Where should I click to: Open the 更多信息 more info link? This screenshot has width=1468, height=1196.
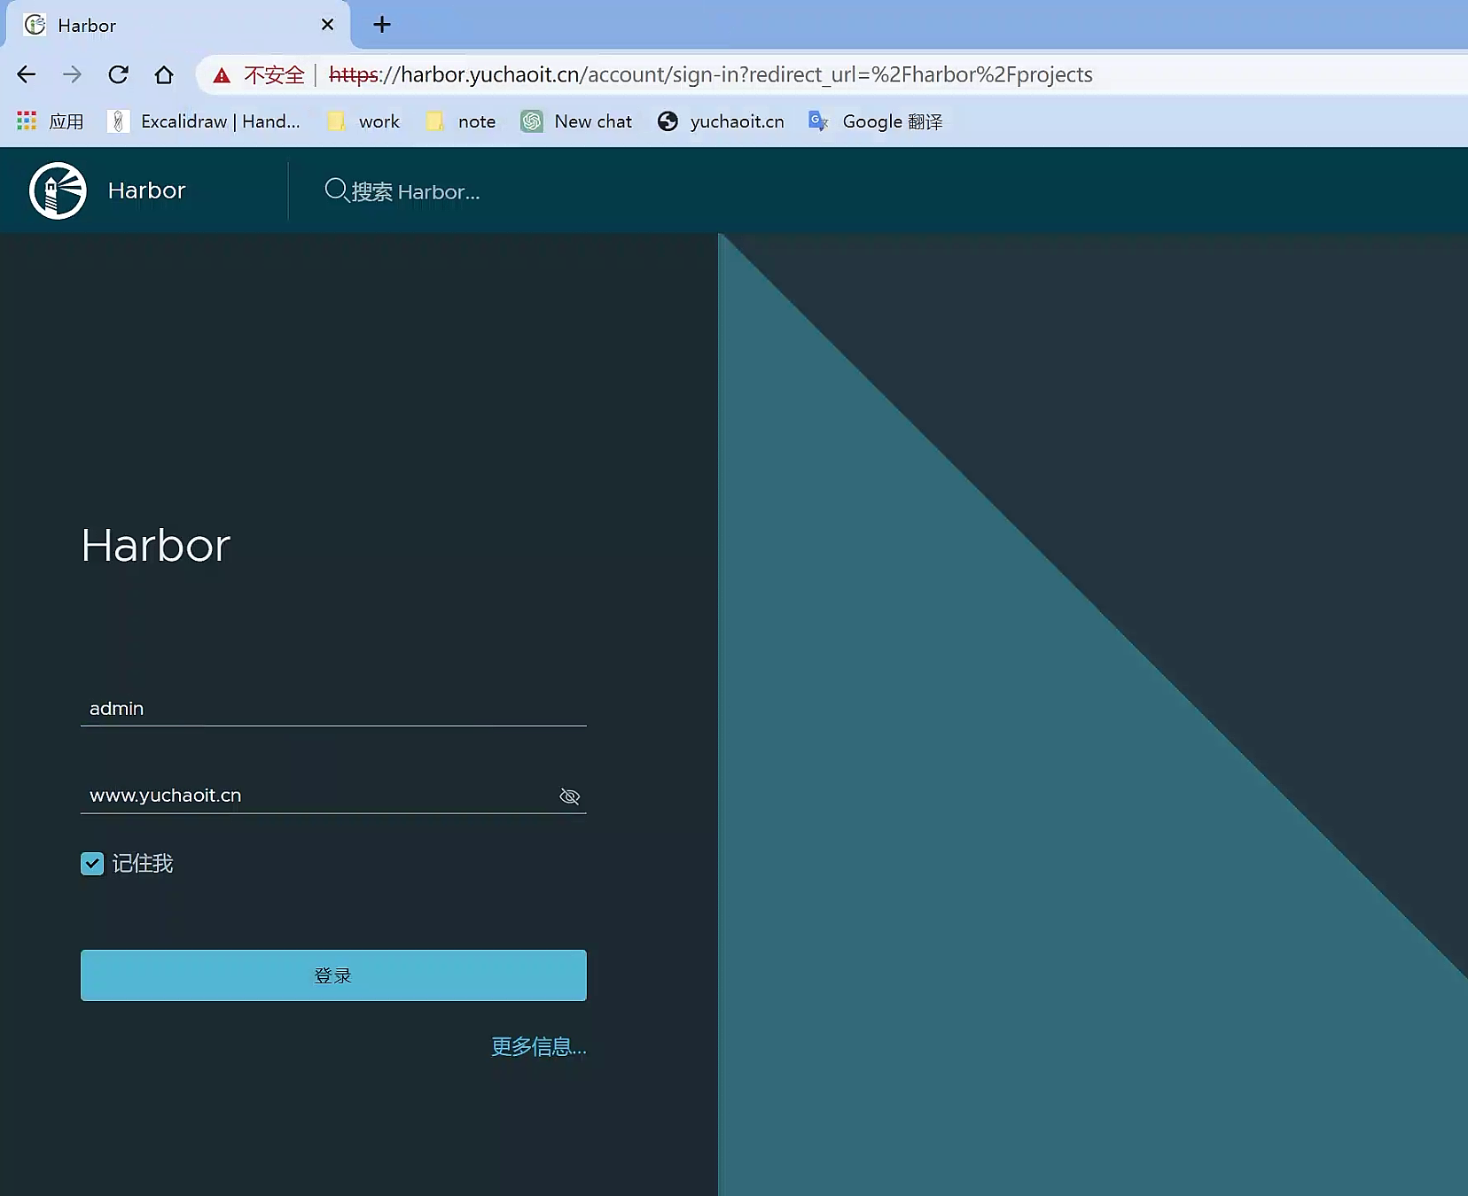(538, 1046)
